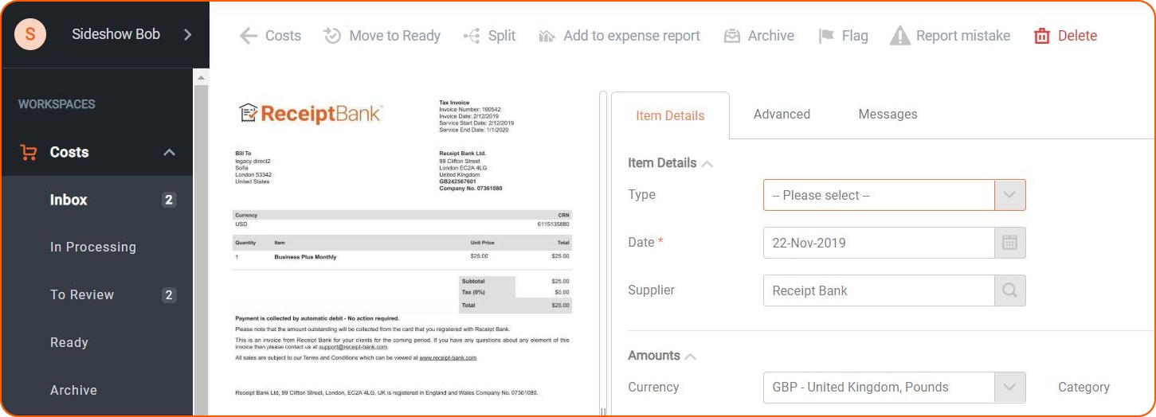Open the Date calendar picker icon
This screenshot has height=417, width=1156.
coord(1009,243)
